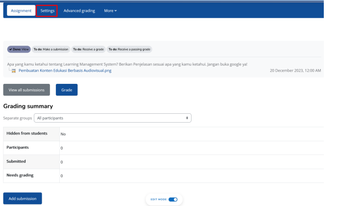Image resolution: width=338 pixels, height=206 pixels.
Task: Open the Assignment tab
Action: 21,11
